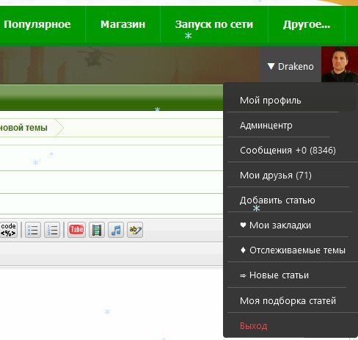Click the user avatar photo
Screen dimensions: 358x340
340,65
